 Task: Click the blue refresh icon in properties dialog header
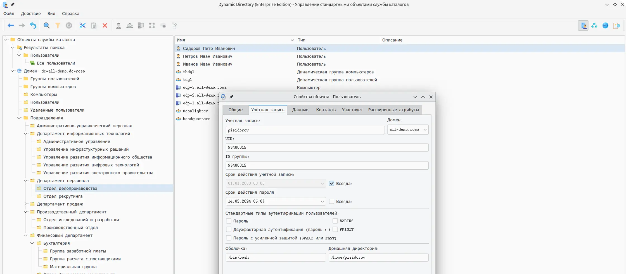[x=223, y=97]
